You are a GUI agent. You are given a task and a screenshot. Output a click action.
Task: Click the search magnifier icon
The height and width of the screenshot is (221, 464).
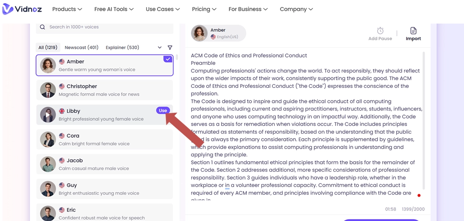43,27
